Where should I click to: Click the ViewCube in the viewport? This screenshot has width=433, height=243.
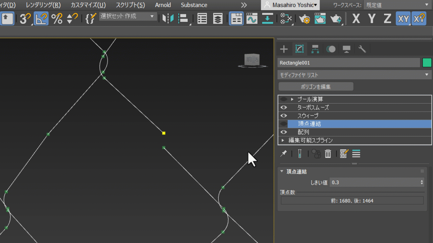coord(252,60)
